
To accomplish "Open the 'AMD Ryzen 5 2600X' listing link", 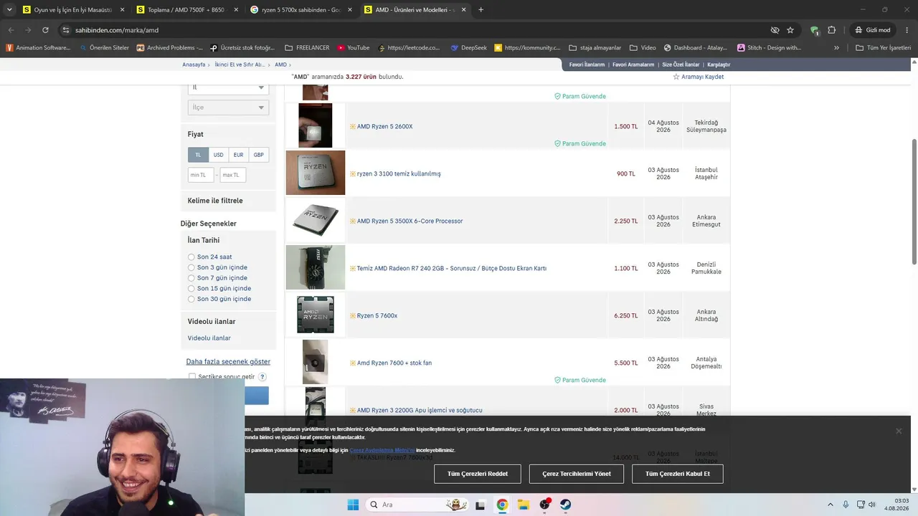I will pos(384,127).
